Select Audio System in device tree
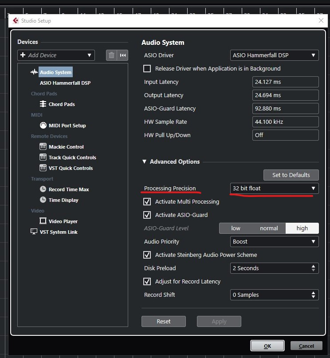330x358 pixels. [56, 72]
